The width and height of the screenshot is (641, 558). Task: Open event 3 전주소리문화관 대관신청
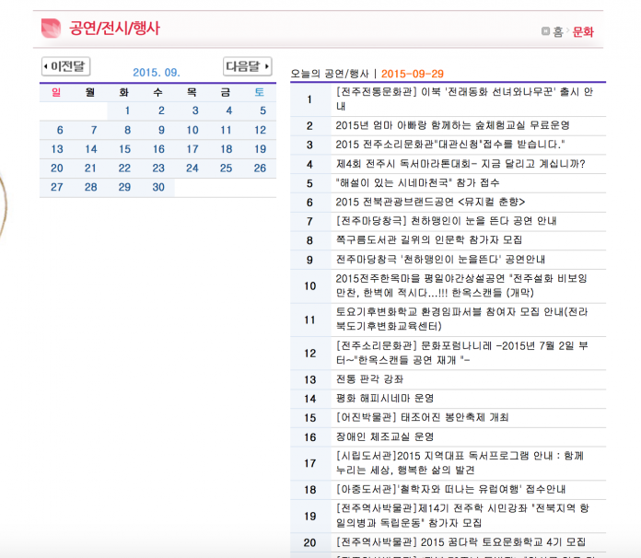[450, 145]
